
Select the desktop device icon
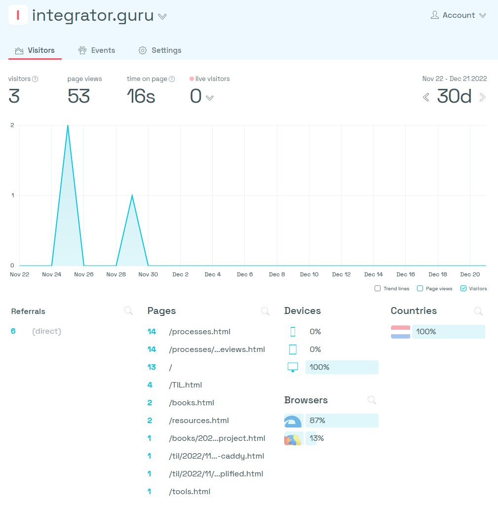tap(293, 367)
